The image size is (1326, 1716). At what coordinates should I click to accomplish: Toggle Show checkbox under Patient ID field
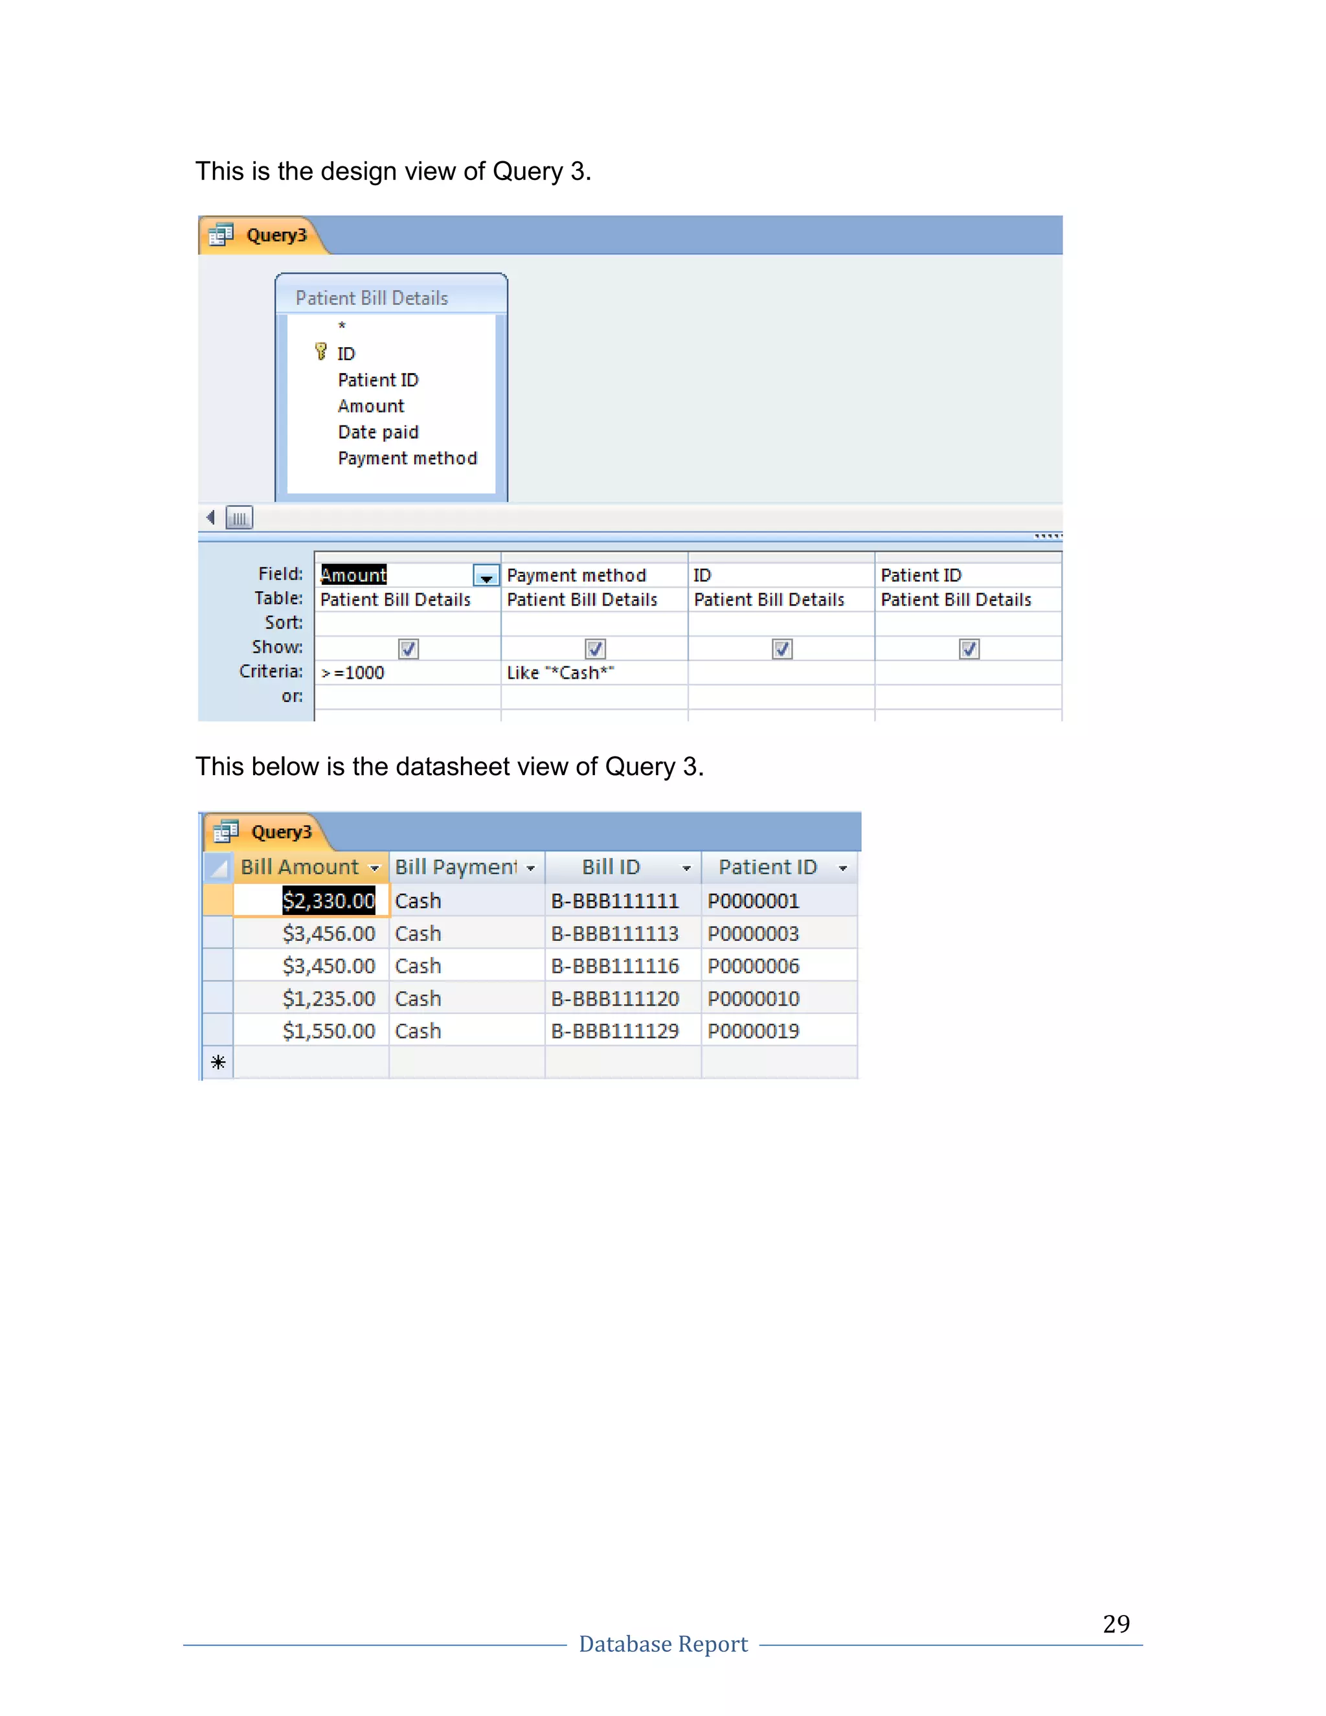pyautogui.click(x=969, y=648)
